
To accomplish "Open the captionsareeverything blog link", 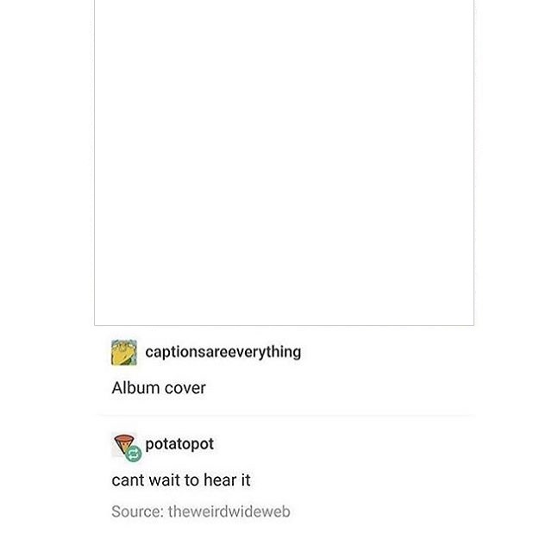I will coord(223,352).
